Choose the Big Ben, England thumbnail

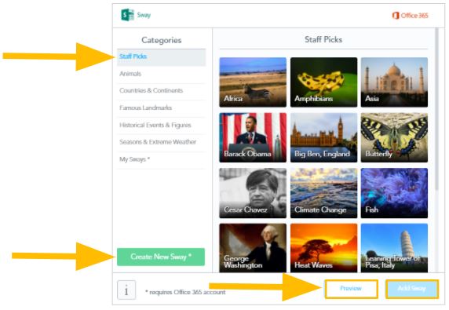[324, 137]
